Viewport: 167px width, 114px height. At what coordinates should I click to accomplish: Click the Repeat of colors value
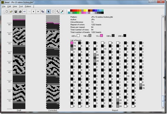(96, 25)
